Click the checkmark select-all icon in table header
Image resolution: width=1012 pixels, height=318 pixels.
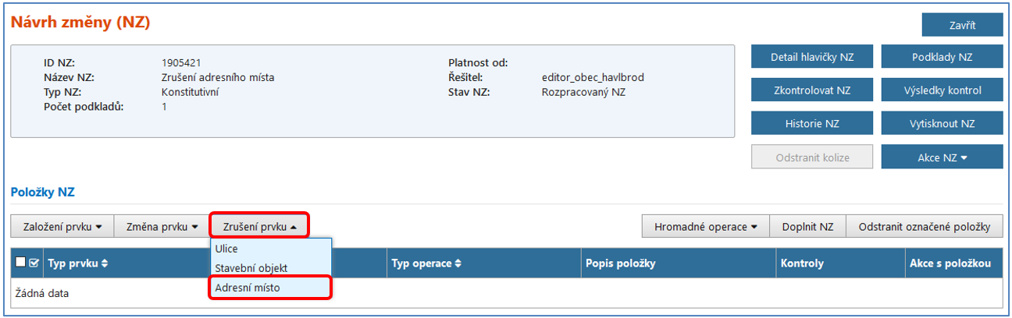pyautogui.click(x=34, y=263)
